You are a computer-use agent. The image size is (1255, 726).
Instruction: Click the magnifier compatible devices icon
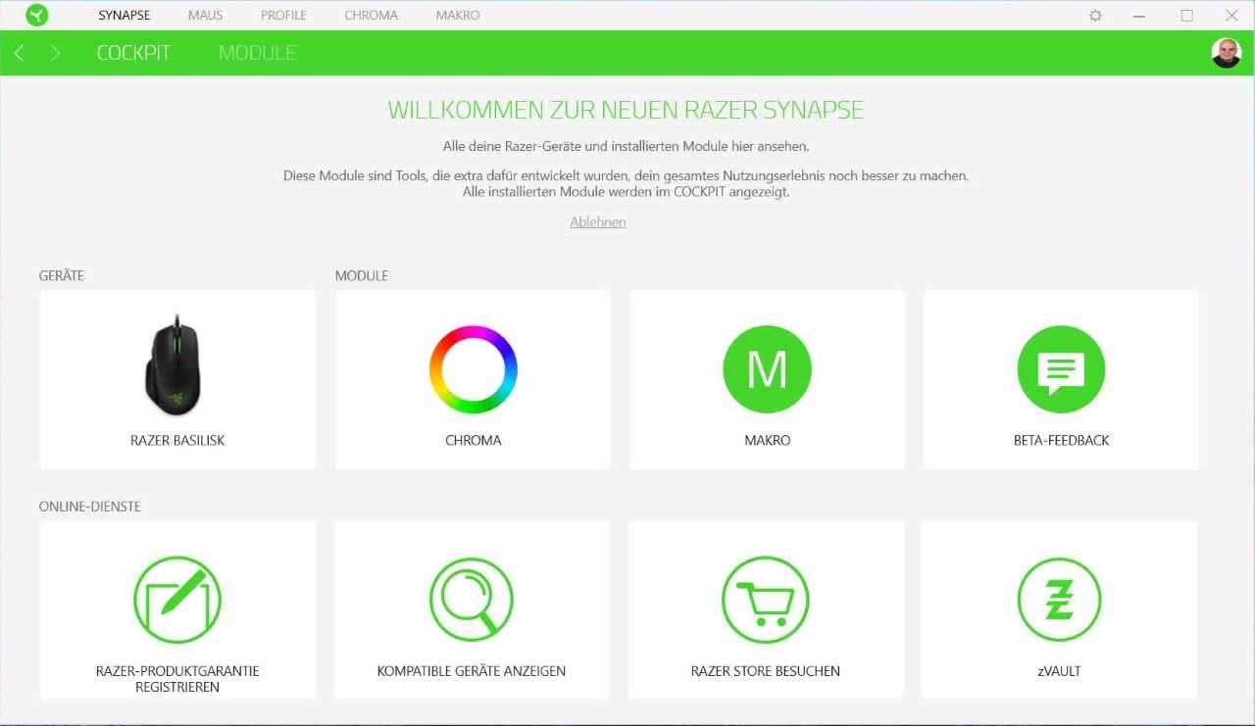click(472, 600)
